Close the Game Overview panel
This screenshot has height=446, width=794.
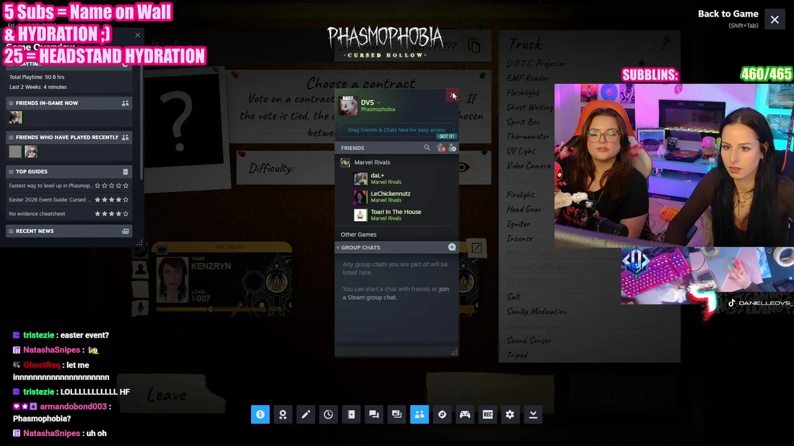138,35
